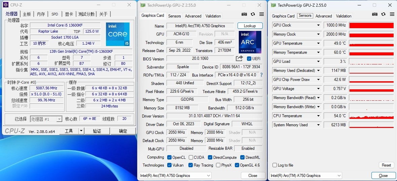Viewport: 397px width, 181px height.
Task: Click the BIOS export share icon
Action: click(x=239, y=59)
